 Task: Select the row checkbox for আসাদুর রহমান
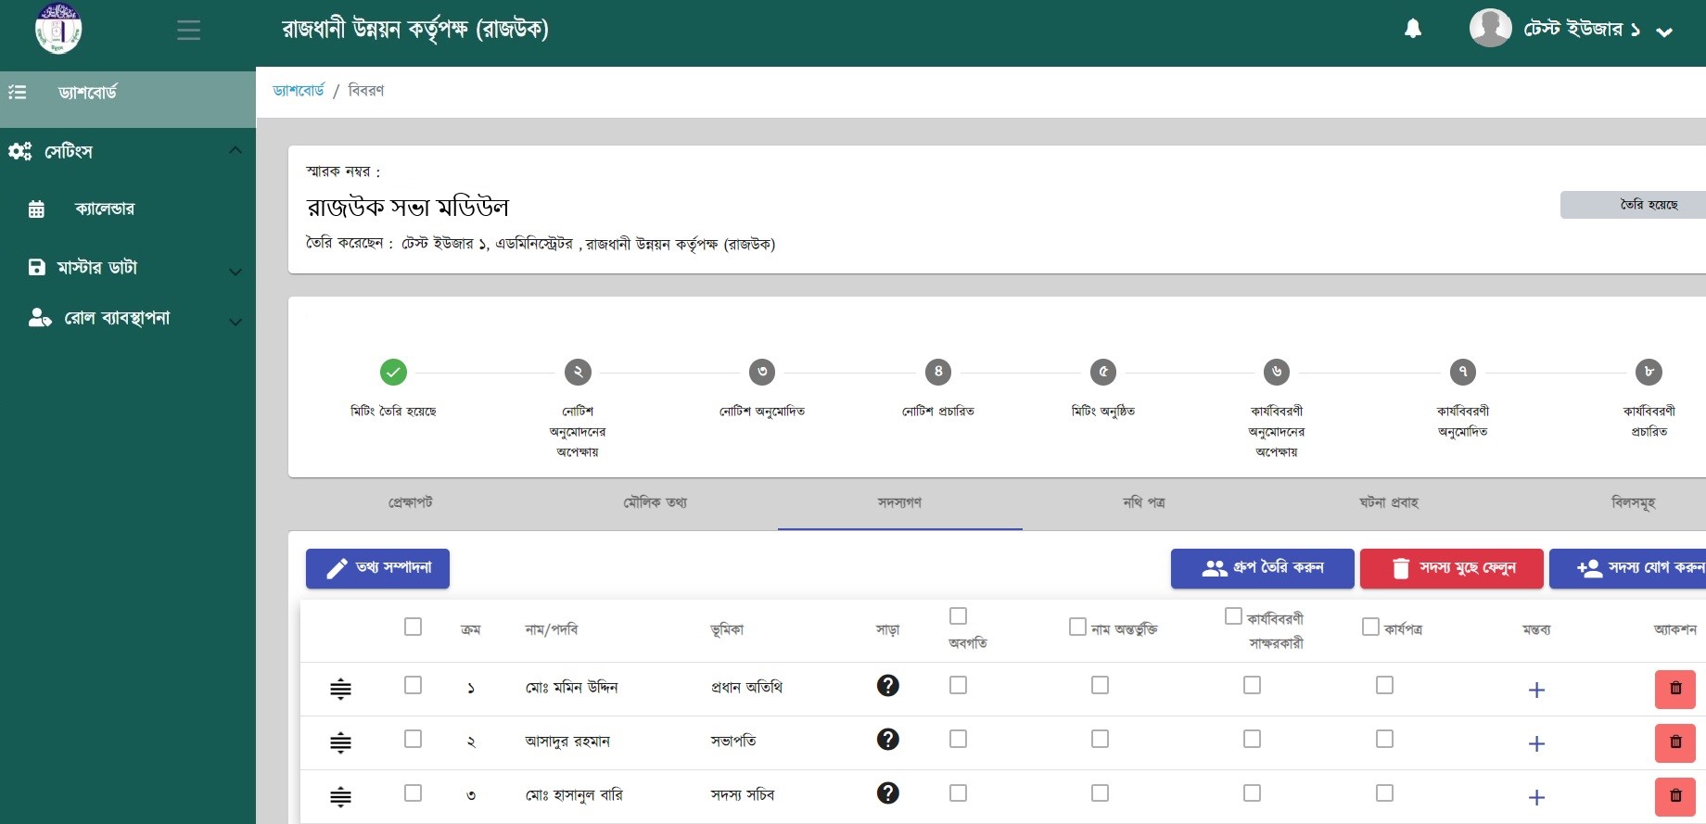(414, 739)
